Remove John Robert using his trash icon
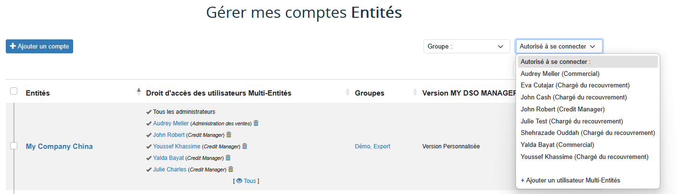The height and width of the screenshot is (194, 681). pyautogui.click(x=229, y=135)
